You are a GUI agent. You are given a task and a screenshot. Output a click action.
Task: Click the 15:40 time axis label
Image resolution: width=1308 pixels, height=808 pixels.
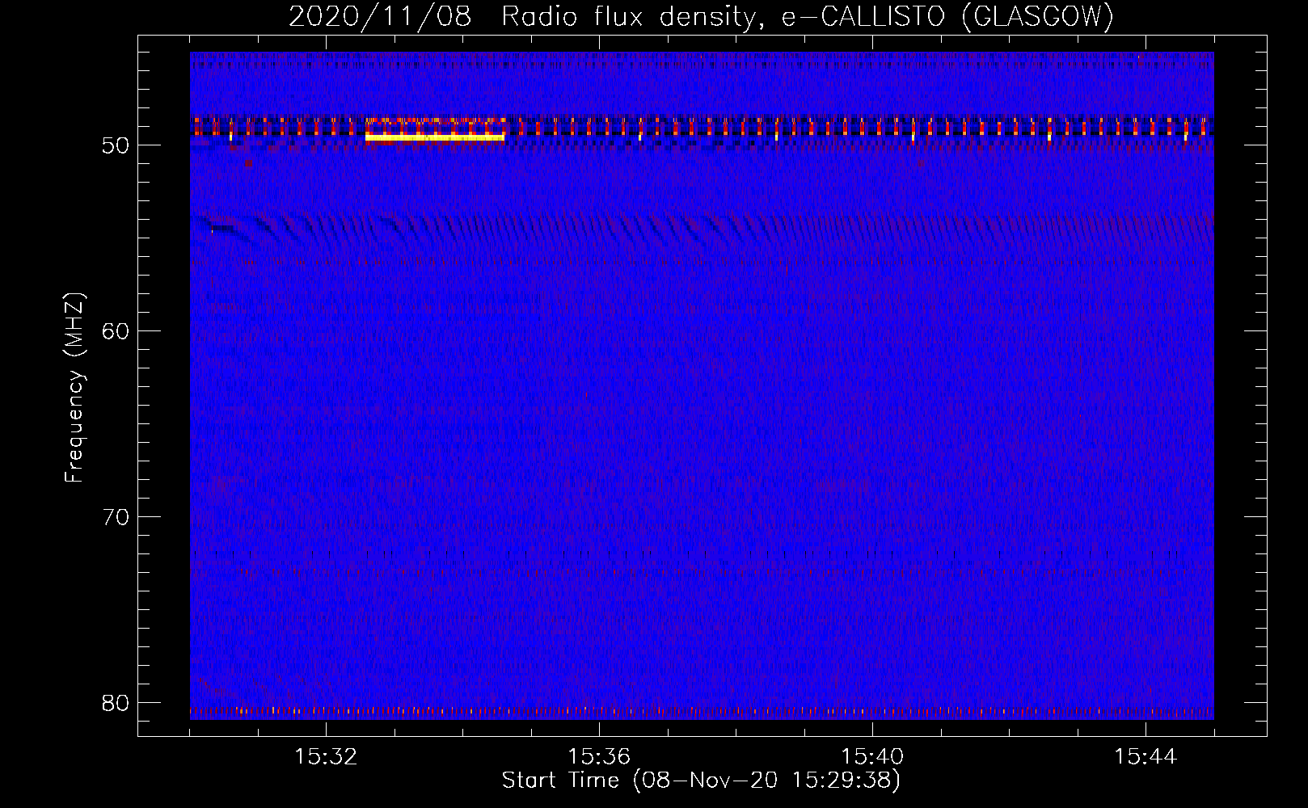pos(872,757)
